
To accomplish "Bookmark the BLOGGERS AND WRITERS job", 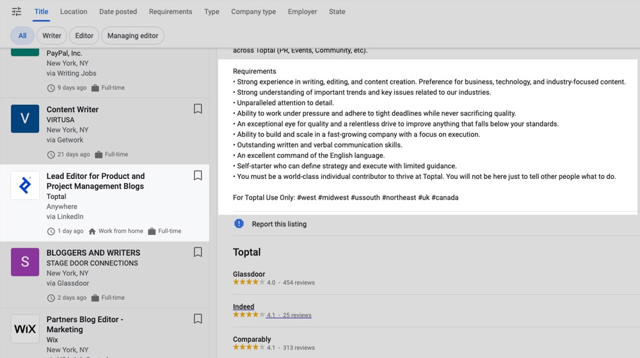I will (198, 252).
